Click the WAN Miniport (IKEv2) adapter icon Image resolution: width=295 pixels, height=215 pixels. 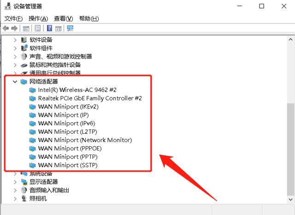coord(32,107)
